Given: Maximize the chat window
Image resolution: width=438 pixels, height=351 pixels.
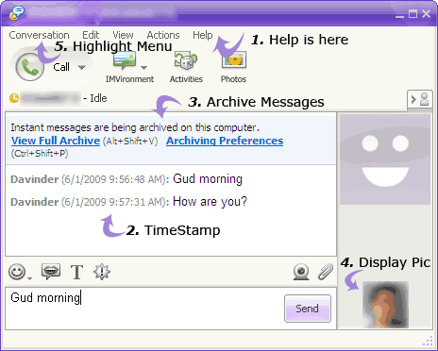Looking at the screenshot, I should coord(413,14).
